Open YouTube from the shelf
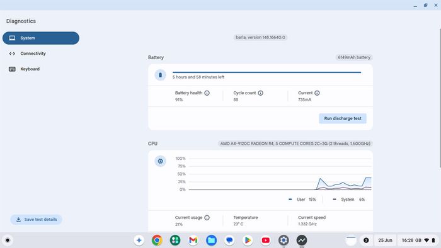 click(265, 240)
